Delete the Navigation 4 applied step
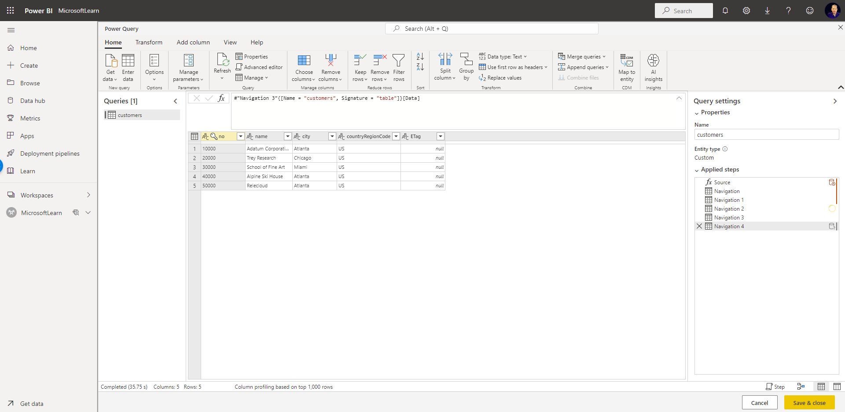The height and width of the screenshot is (412, 845). tap(699, 226)
